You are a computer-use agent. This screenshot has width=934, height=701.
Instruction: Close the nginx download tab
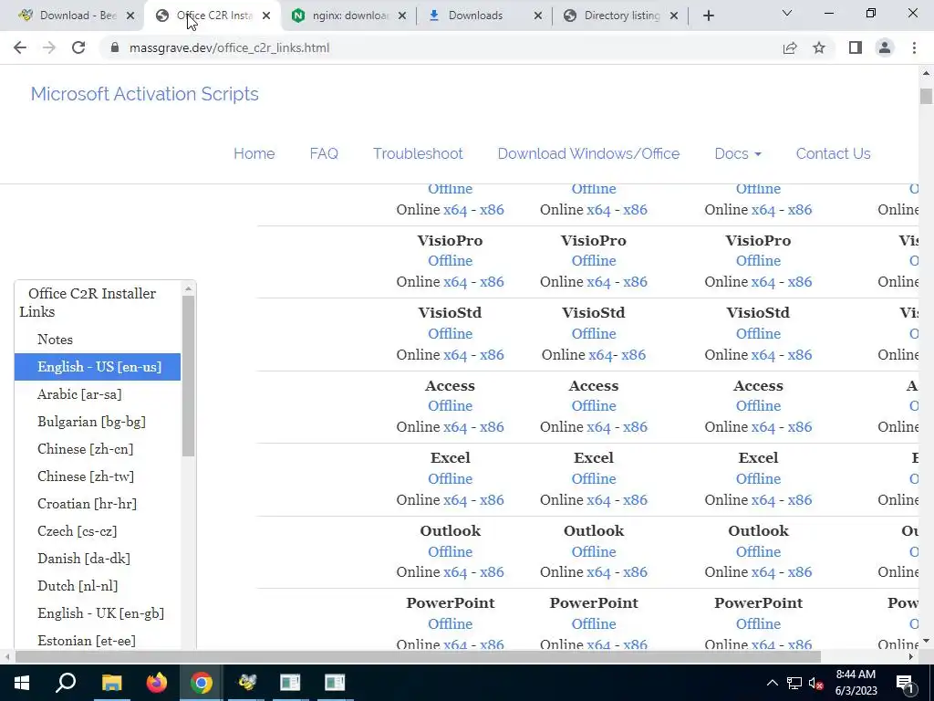(x=402, y=16)
